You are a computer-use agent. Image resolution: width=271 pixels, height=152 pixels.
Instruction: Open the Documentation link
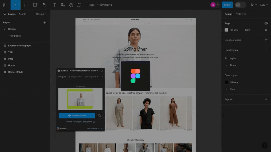(95, 128)
